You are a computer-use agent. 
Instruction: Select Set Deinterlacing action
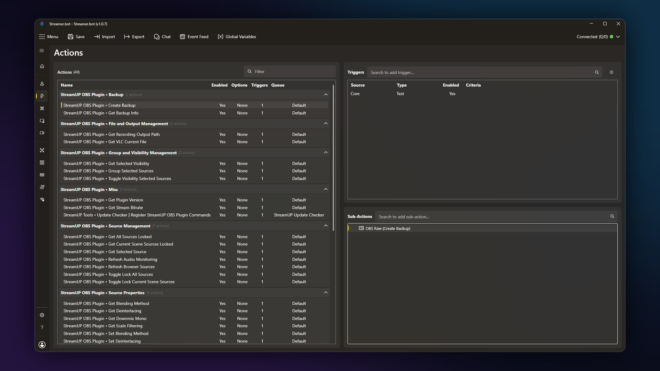(194, 341)
